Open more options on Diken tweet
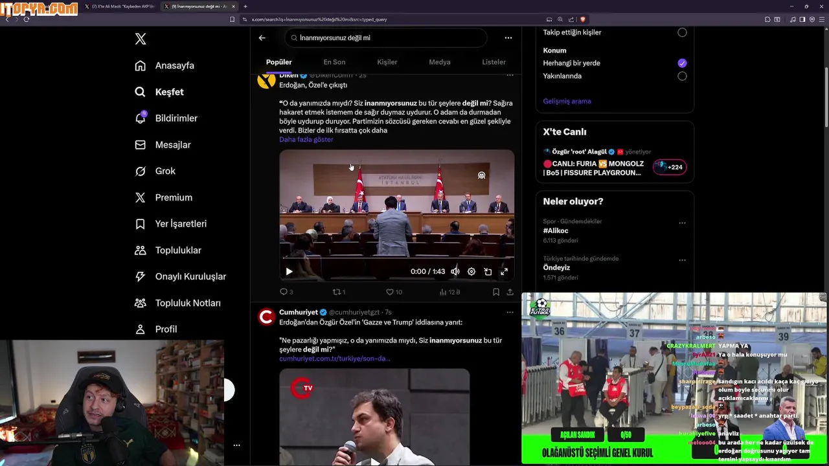Screen dimensions: 829x466 (x=510, y=76)
